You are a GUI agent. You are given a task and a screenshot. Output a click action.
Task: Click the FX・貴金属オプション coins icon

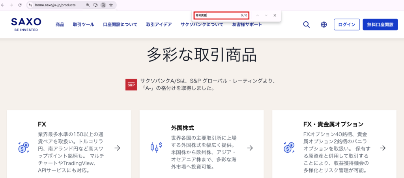289,148
